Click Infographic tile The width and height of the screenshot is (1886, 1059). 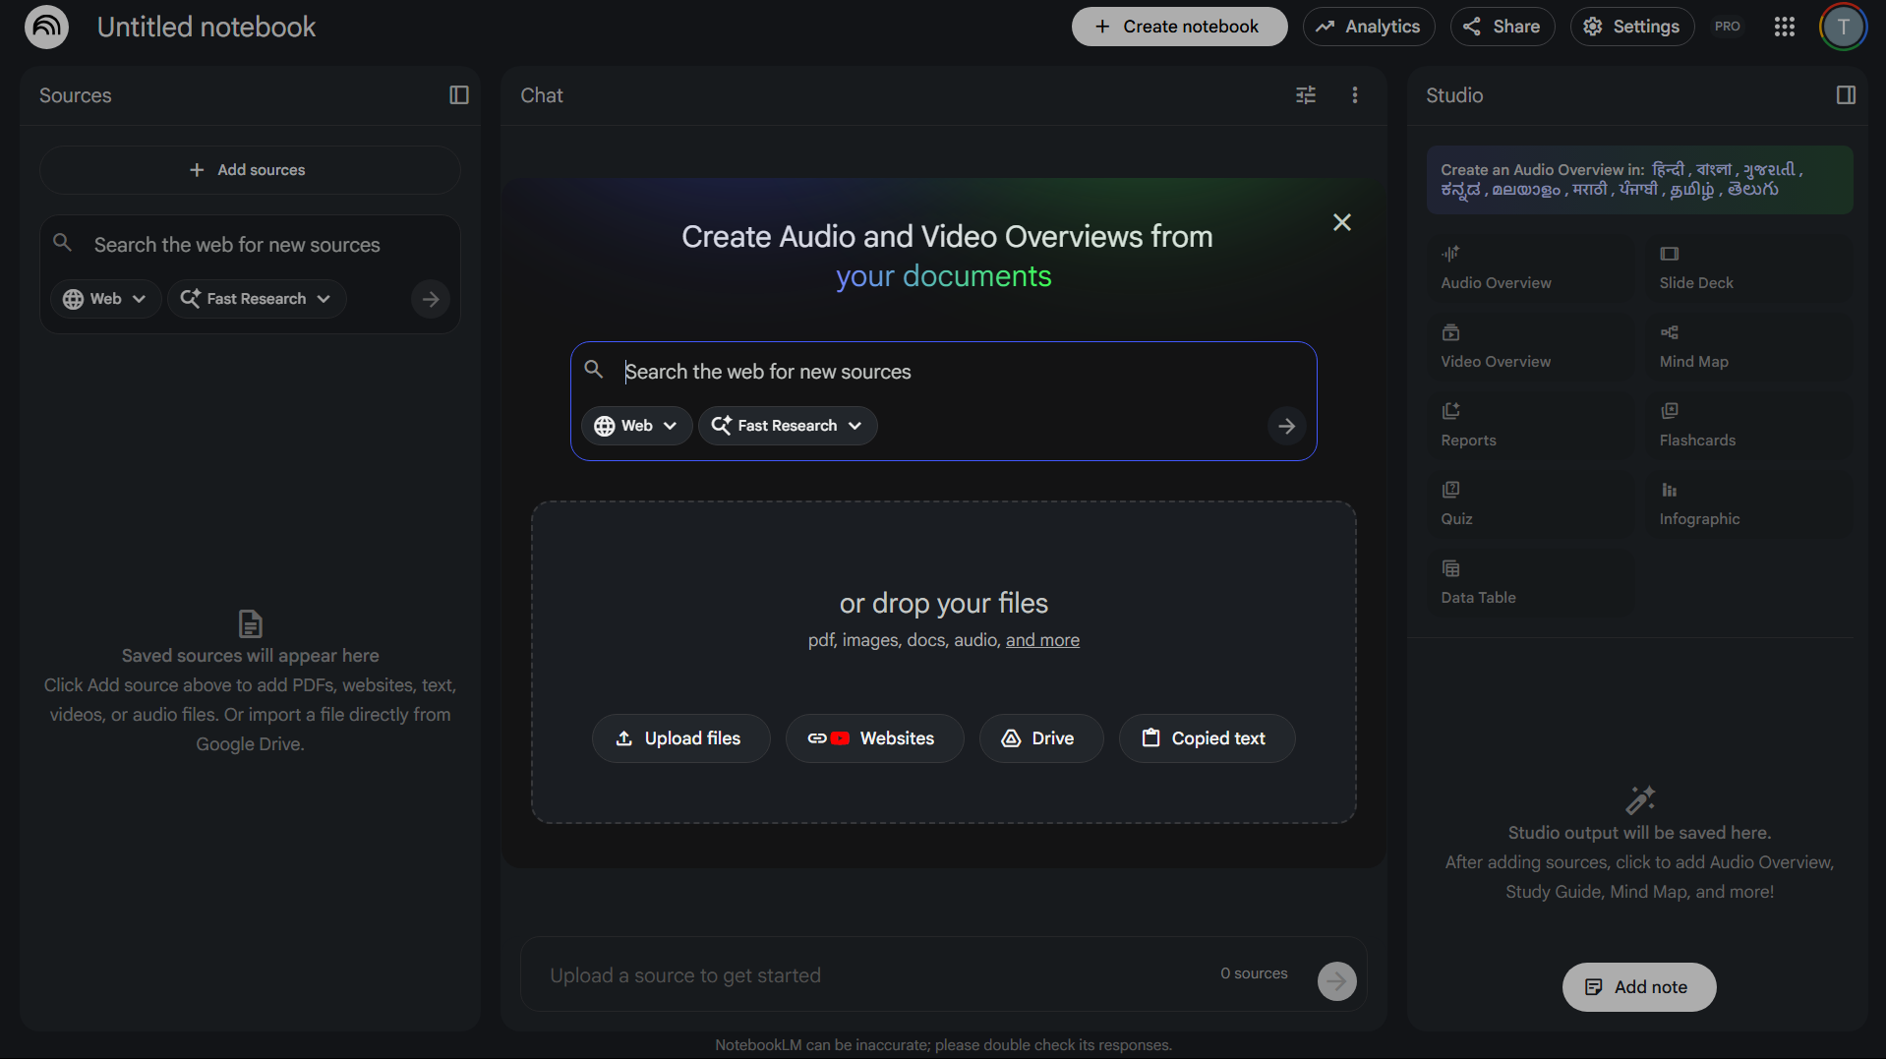coord(1750,503)
